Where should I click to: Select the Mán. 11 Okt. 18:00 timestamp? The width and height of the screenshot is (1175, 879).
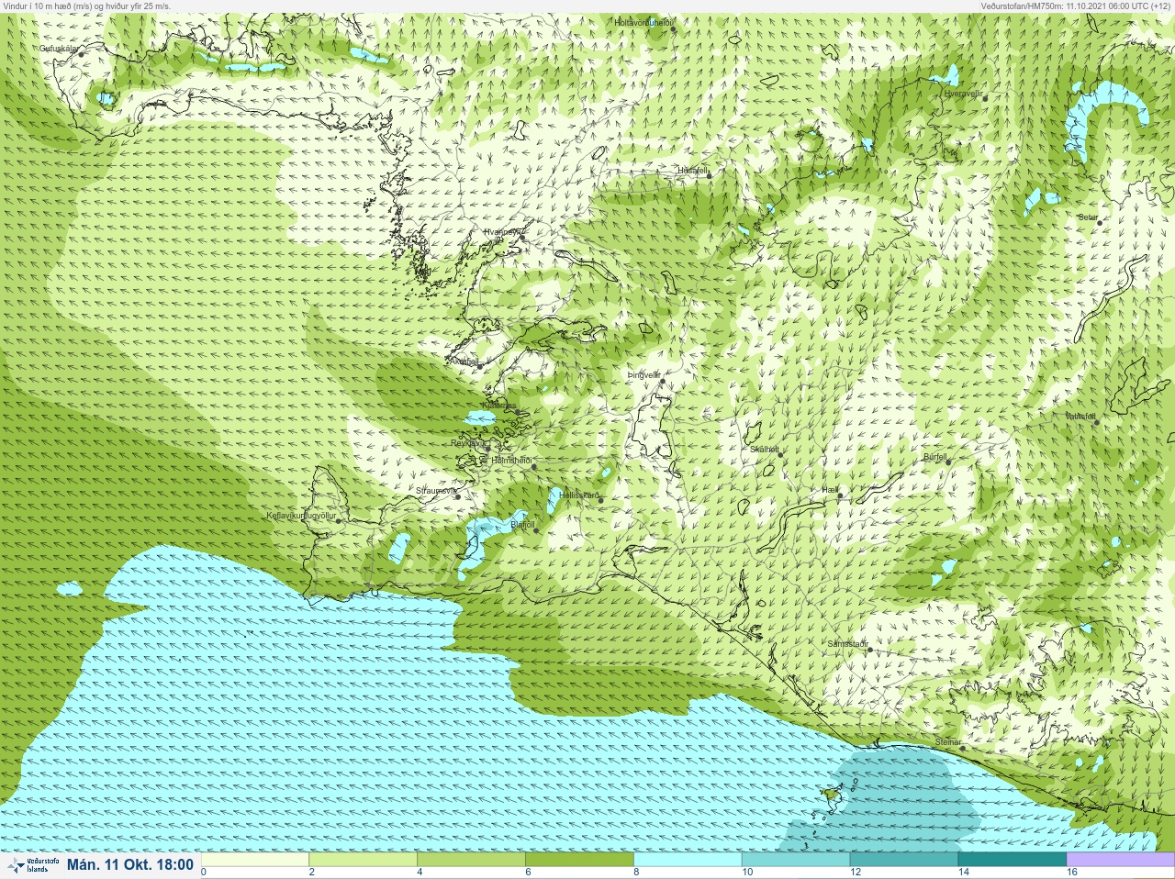tap(130, 864)
